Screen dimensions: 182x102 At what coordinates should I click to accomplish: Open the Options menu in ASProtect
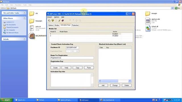click(57, 17)
